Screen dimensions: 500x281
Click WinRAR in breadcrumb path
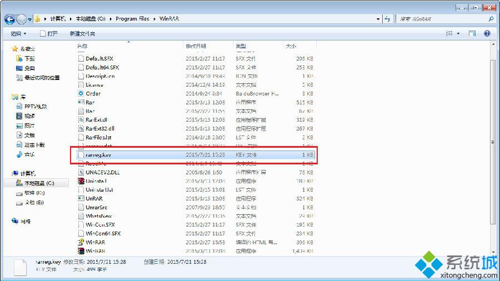[169, 19]
